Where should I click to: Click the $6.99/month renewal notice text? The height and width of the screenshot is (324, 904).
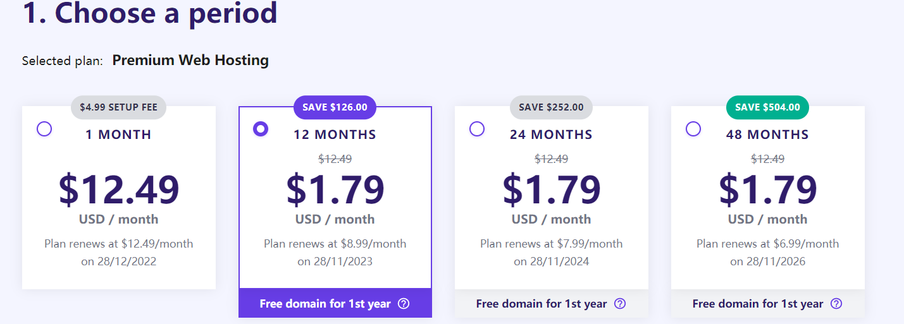coord(767,244)
